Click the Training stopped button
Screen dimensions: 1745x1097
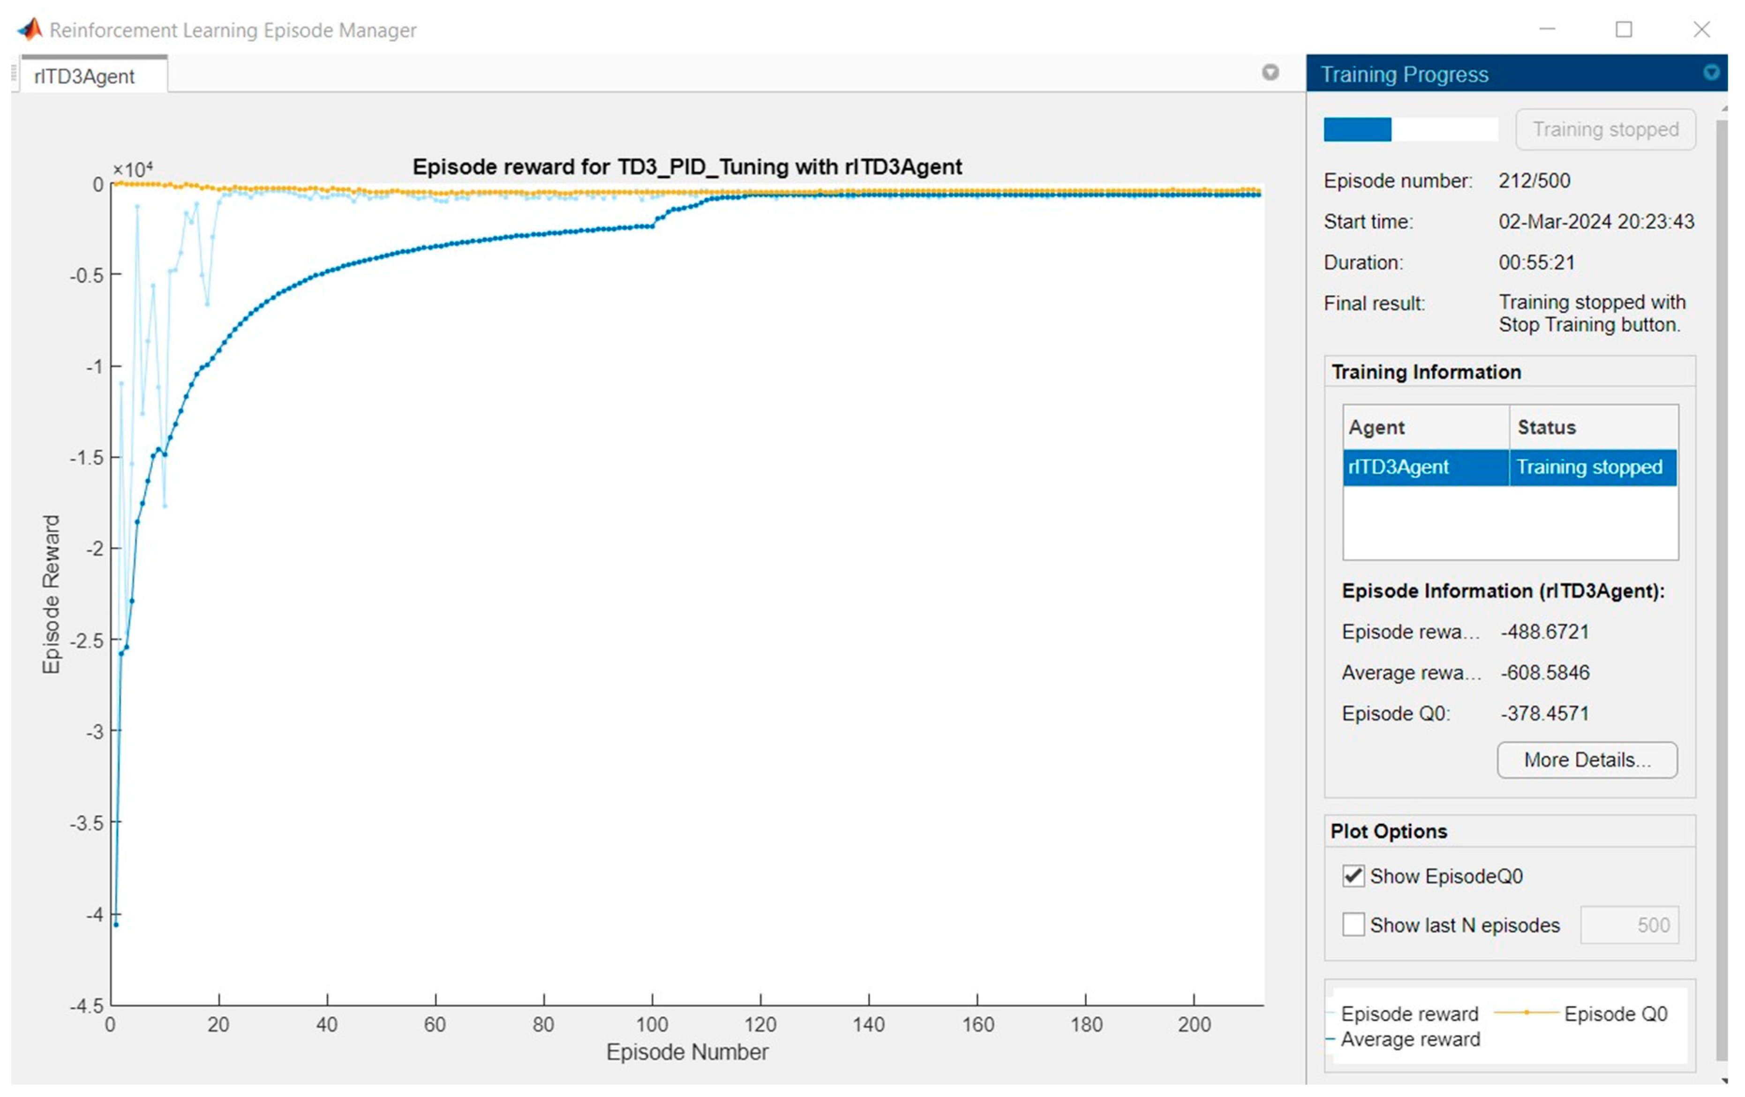tap(1604, 130)
